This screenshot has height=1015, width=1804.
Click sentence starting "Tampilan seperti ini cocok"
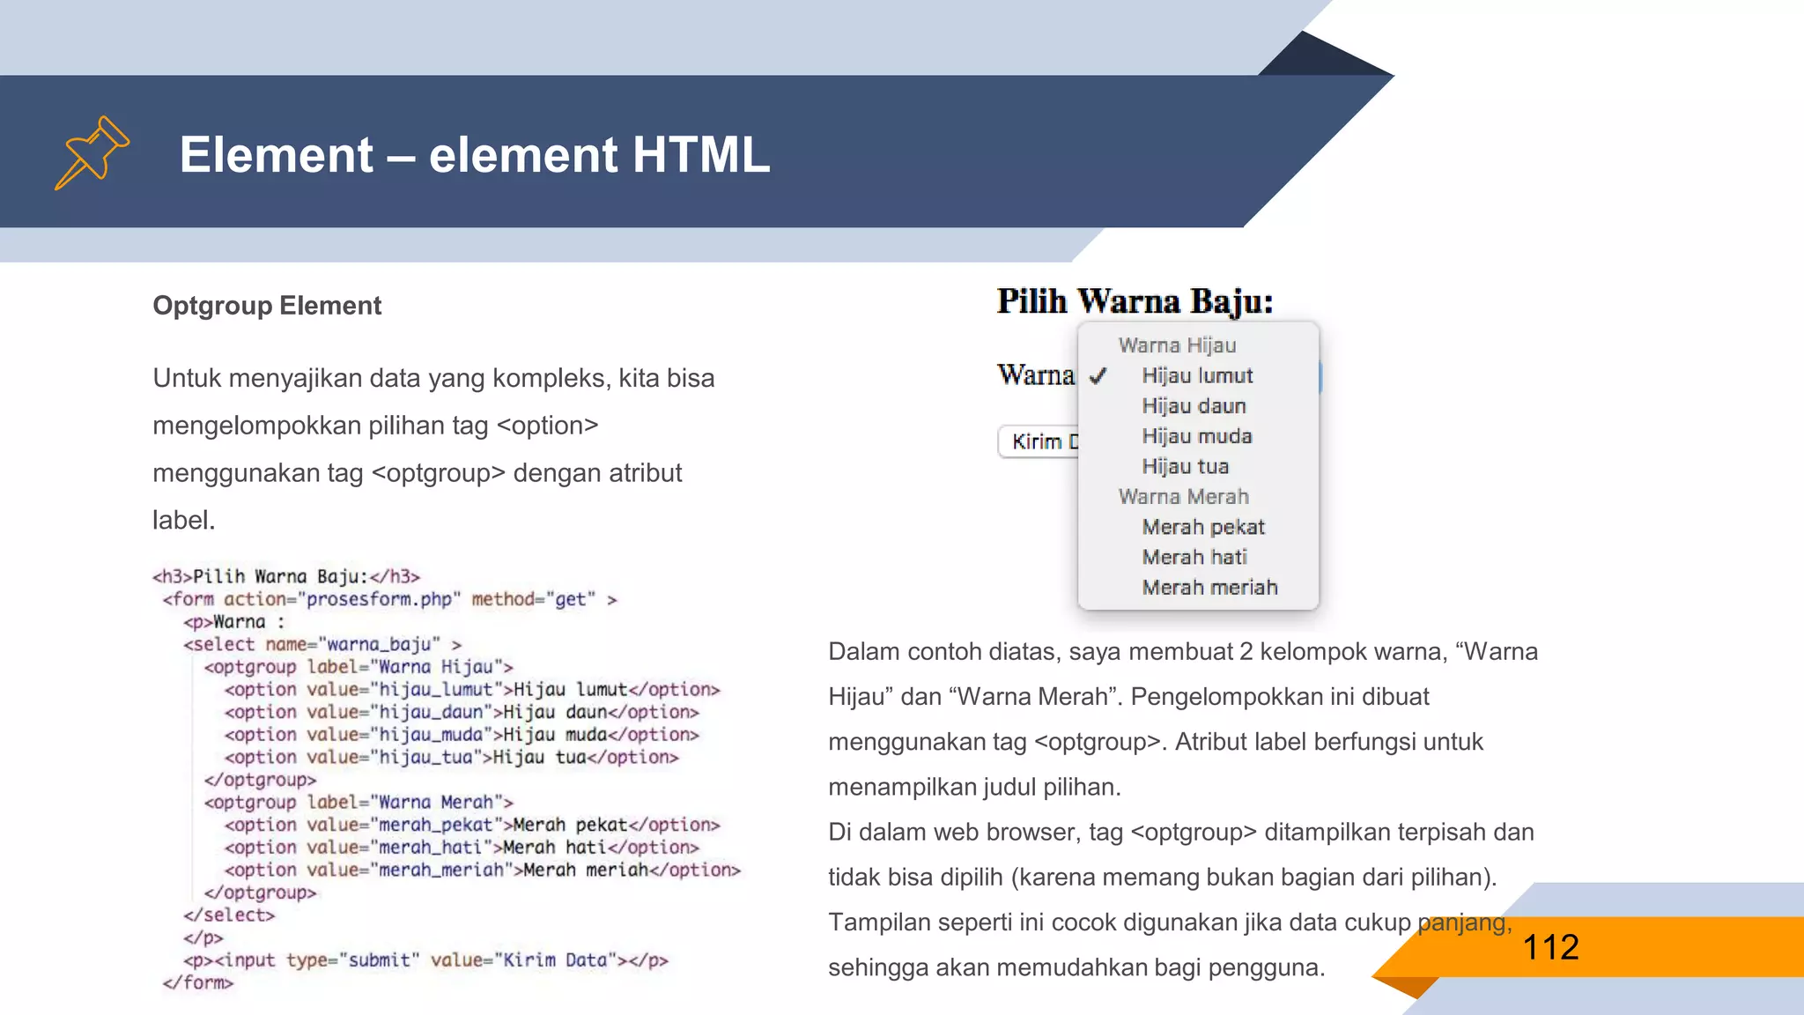[1170, 945]
